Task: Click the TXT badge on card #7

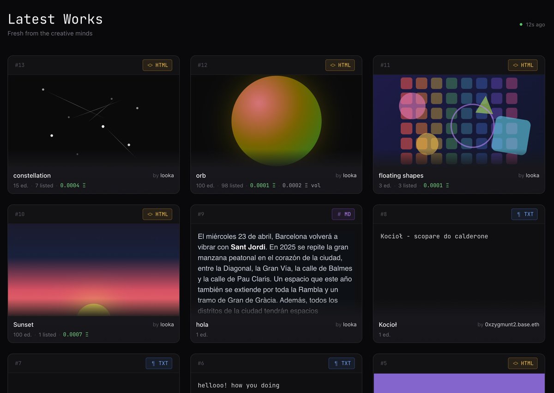Action: tap(159, 363)
